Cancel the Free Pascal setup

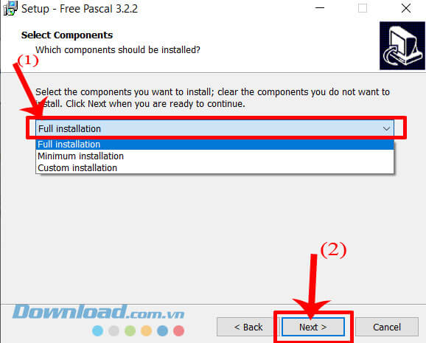tap(387, 327)
